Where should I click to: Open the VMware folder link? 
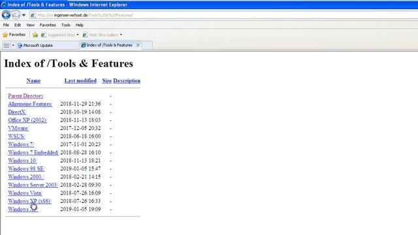point(18,128)
